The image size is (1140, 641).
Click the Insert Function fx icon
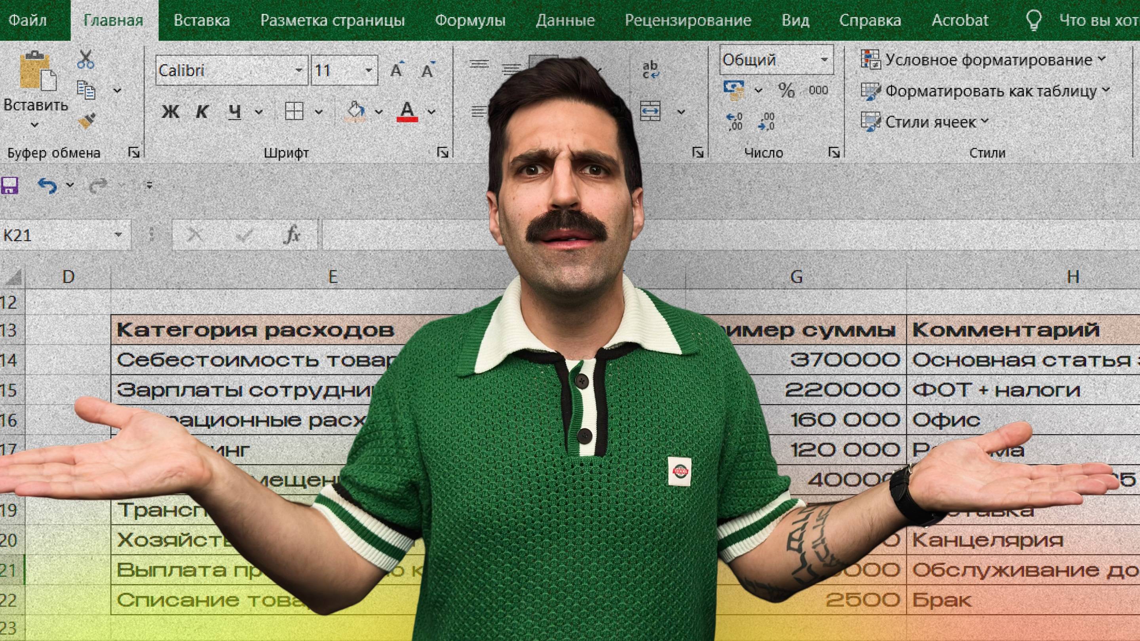pyautogui.click(x=292, y=235)
